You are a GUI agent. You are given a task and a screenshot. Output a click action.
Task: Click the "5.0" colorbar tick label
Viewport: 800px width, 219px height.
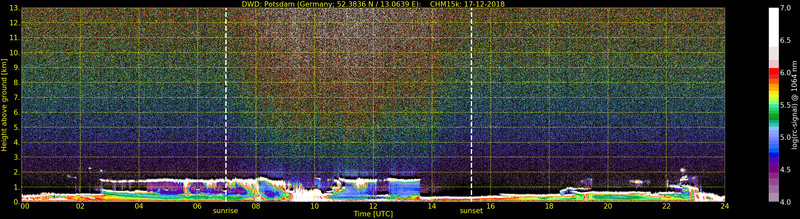[x=785, y=137]
